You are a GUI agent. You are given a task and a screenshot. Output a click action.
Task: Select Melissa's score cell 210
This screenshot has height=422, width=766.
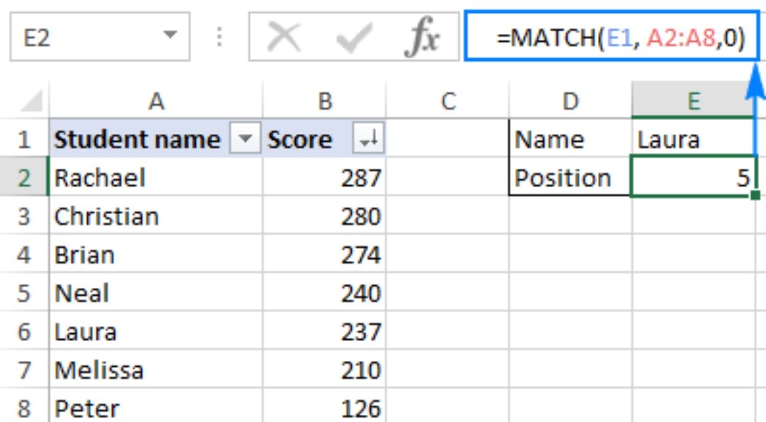coord(324,370)
